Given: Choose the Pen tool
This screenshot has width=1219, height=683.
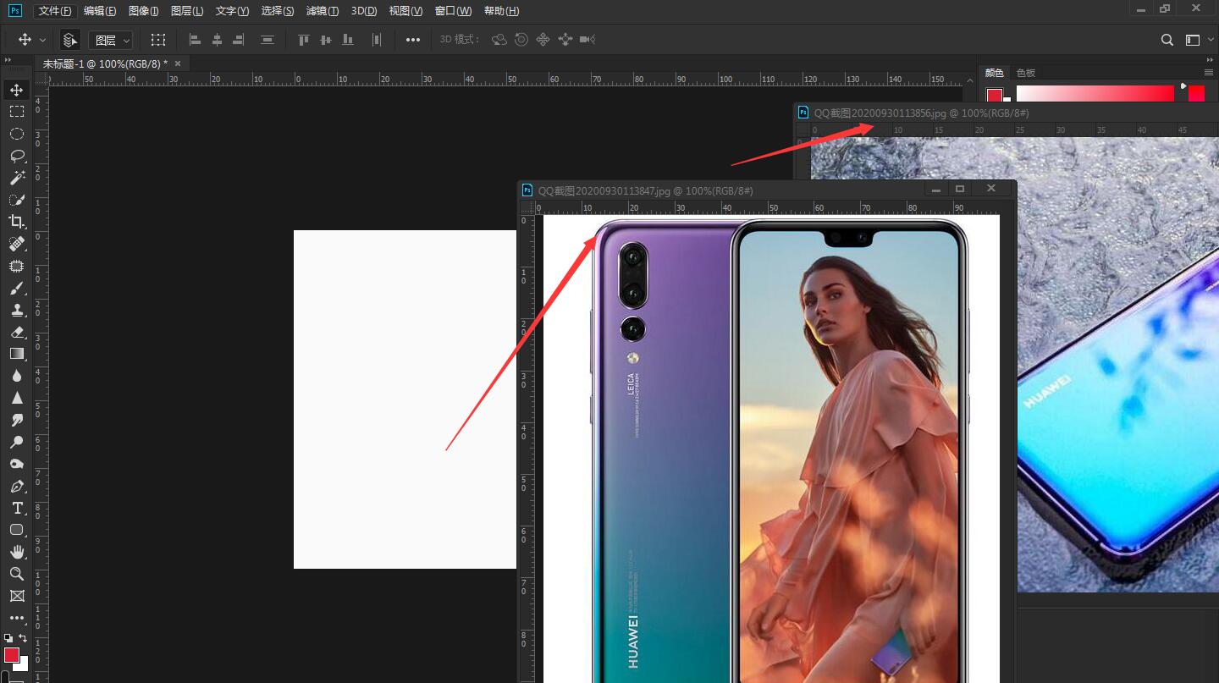Looking at the screenshot, I should tap(16, 486).
